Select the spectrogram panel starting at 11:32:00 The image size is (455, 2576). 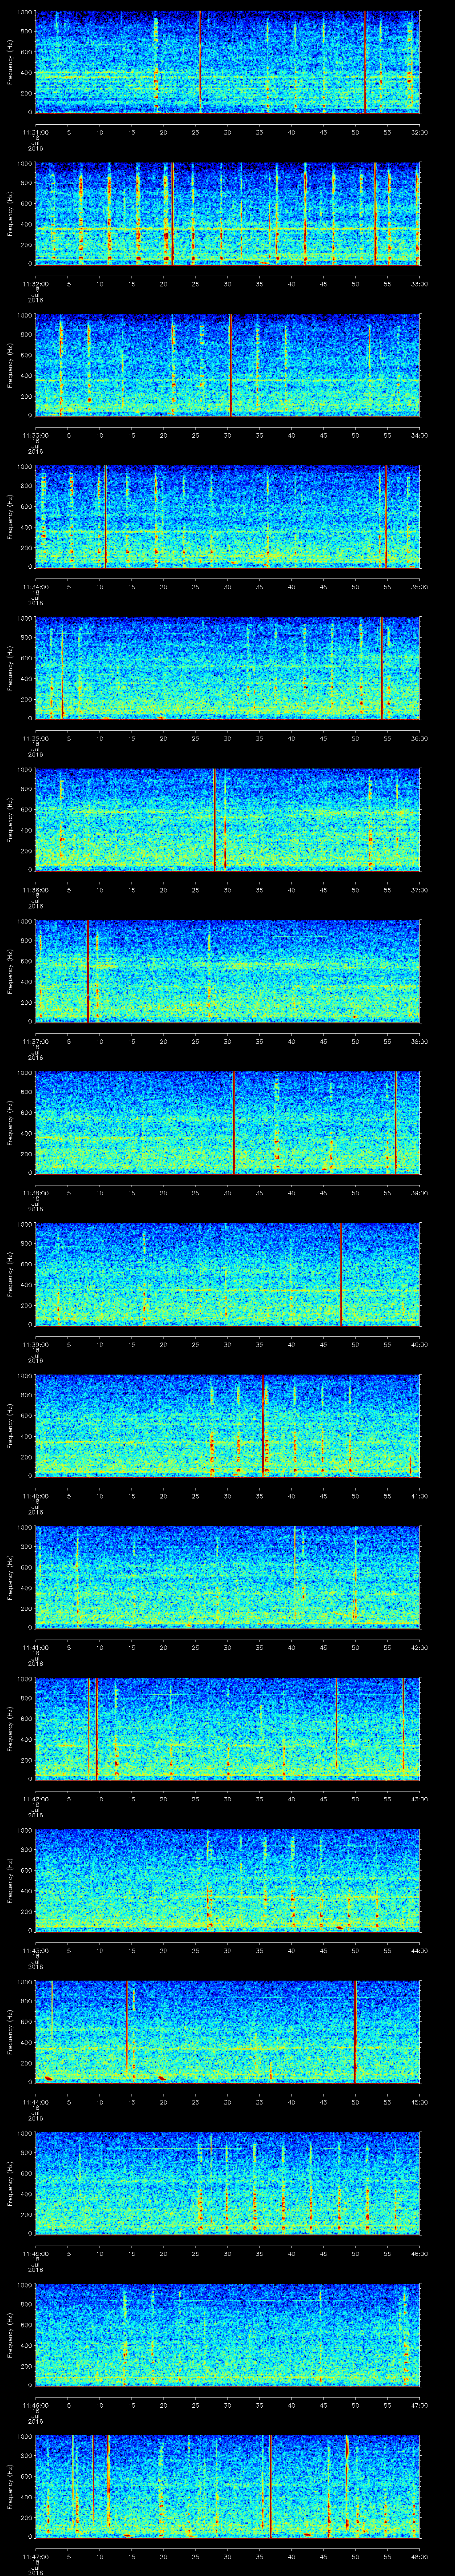(227, 213)
